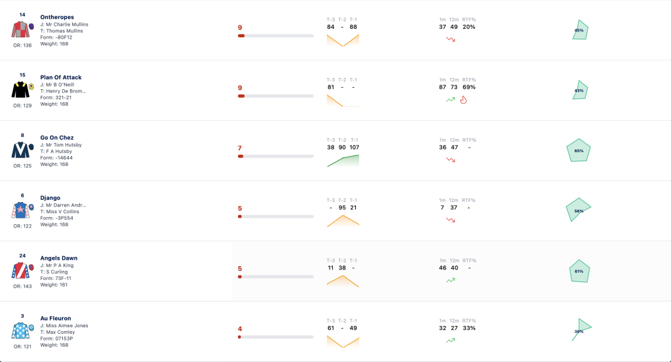This screenshot has width=671, height=362.
Task: Click Go On Chez 65% radar chart
Action: [579, 150]
